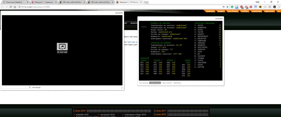Select the telemetry tab
The width and height of the screenshot is (281, 117).
177,83
